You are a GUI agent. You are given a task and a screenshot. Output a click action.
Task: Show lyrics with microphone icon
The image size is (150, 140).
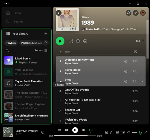click(x=112, y=132)
